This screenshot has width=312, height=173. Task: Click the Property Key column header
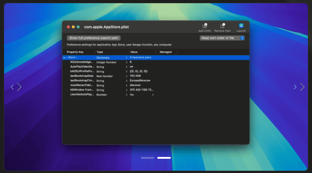(75, 52)
